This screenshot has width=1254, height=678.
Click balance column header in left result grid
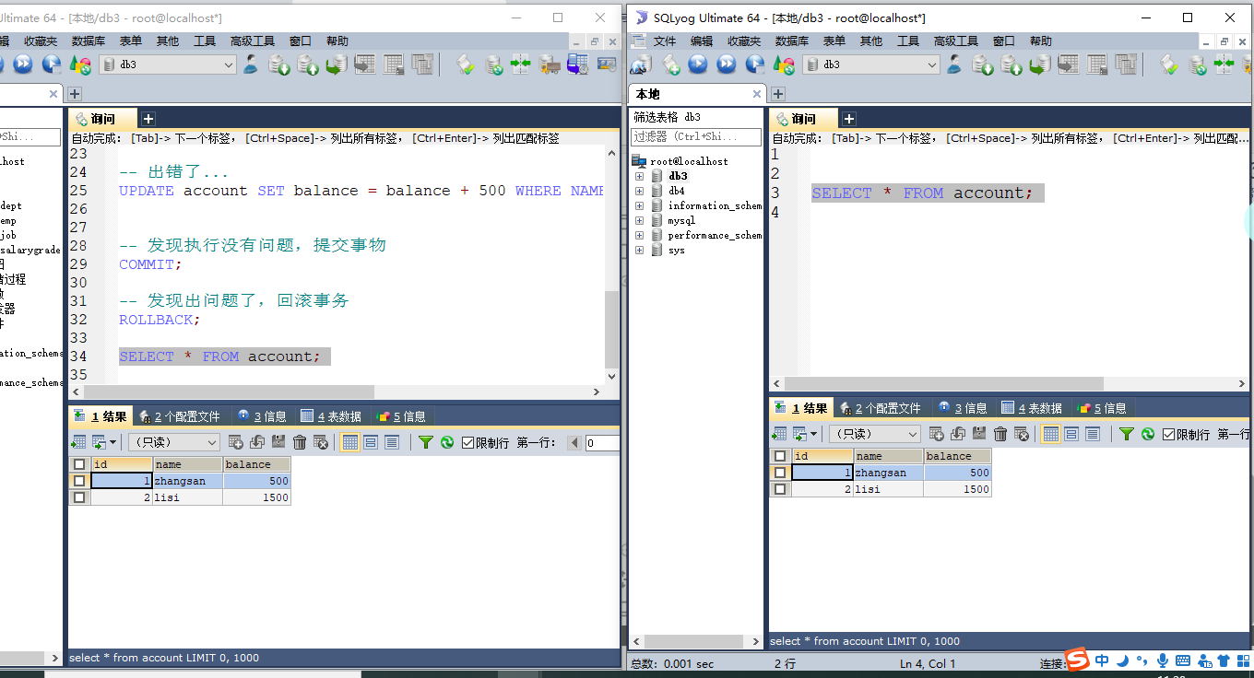[x=256, y=464]
